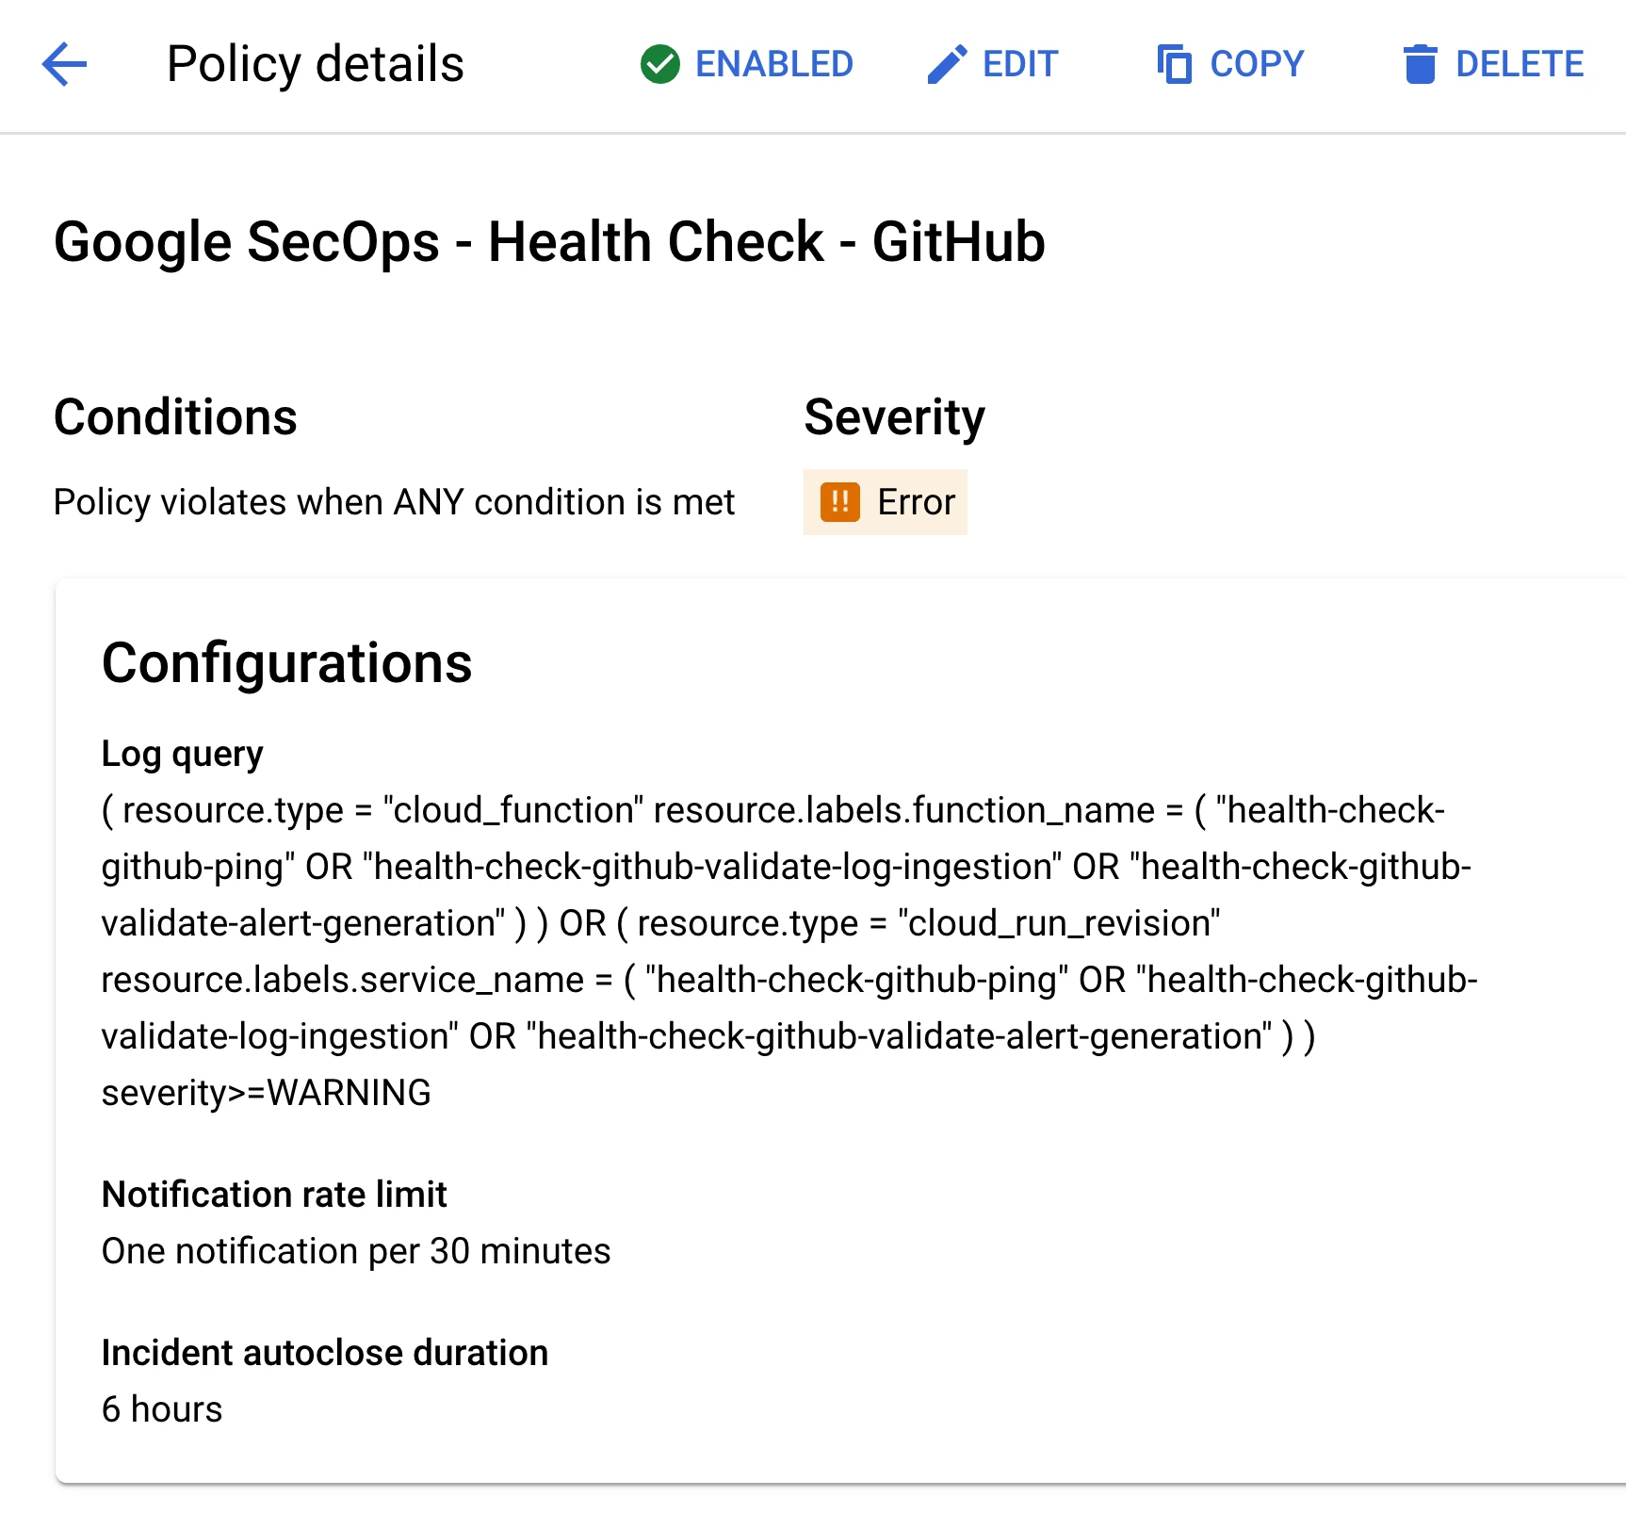Click the orange error severity icon
Image resolution: width=1626 pixels, height=1513 pixels.
pyautogui.click(x=840, y=502)
